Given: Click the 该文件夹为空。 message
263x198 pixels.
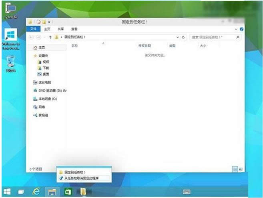Looking at the screenshot, I should [x=155, y=55].
